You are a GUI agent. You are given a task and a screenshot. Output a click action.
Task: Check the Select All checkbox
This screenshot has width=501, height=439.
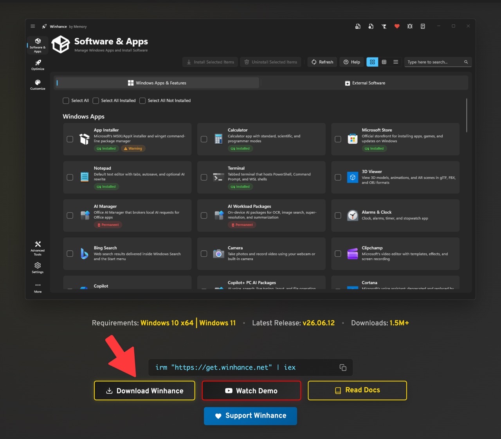66,101
